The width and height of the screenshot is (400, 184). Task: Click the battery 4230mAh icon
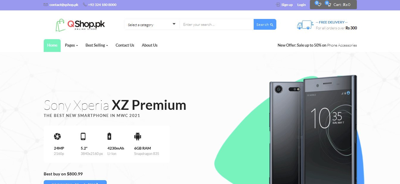[x=109, y=137]
